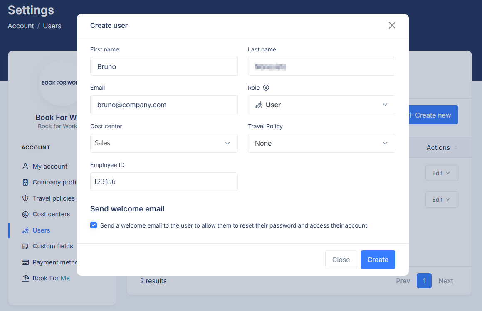This screenshot has height=311, width=482.
Task: Click the Book For Me umbrella icon
Action: point(25,278)
